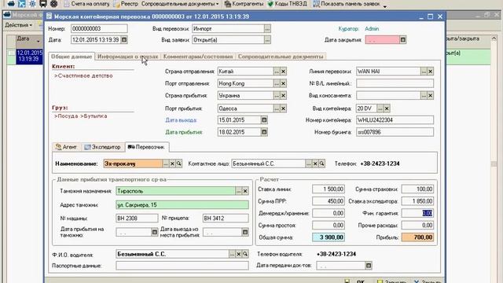Viewport: 503px width, 283px height.
Task: Open the selection for Порт отправления
Action: (277, 83)
